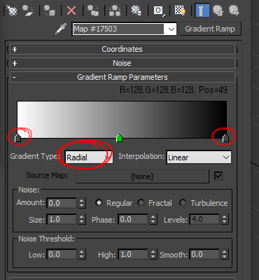
Task: Click the Map #17503 name field
Action: tap(118, 29)
